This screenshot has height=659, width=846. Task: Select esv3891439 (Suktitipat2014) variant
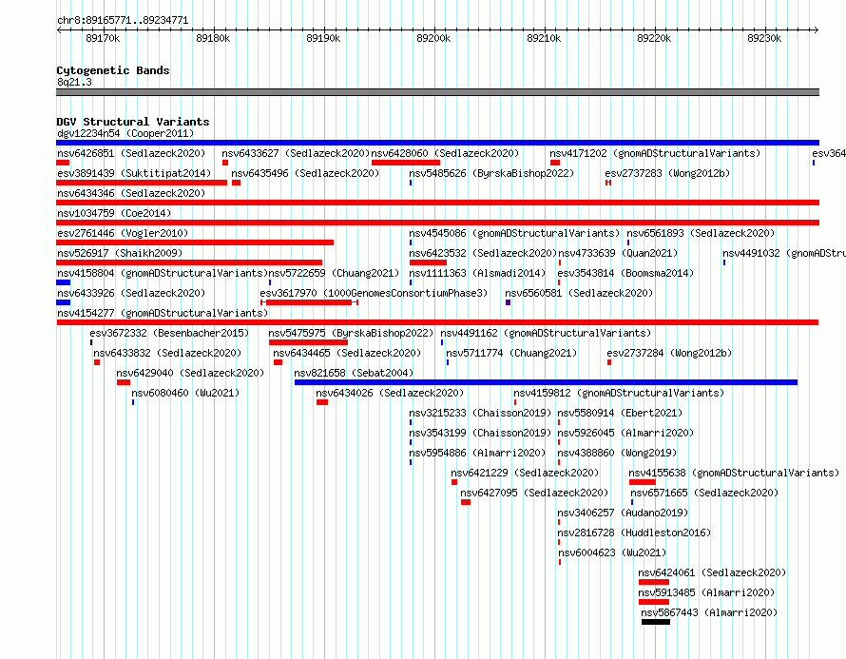[x=134, y=173]
